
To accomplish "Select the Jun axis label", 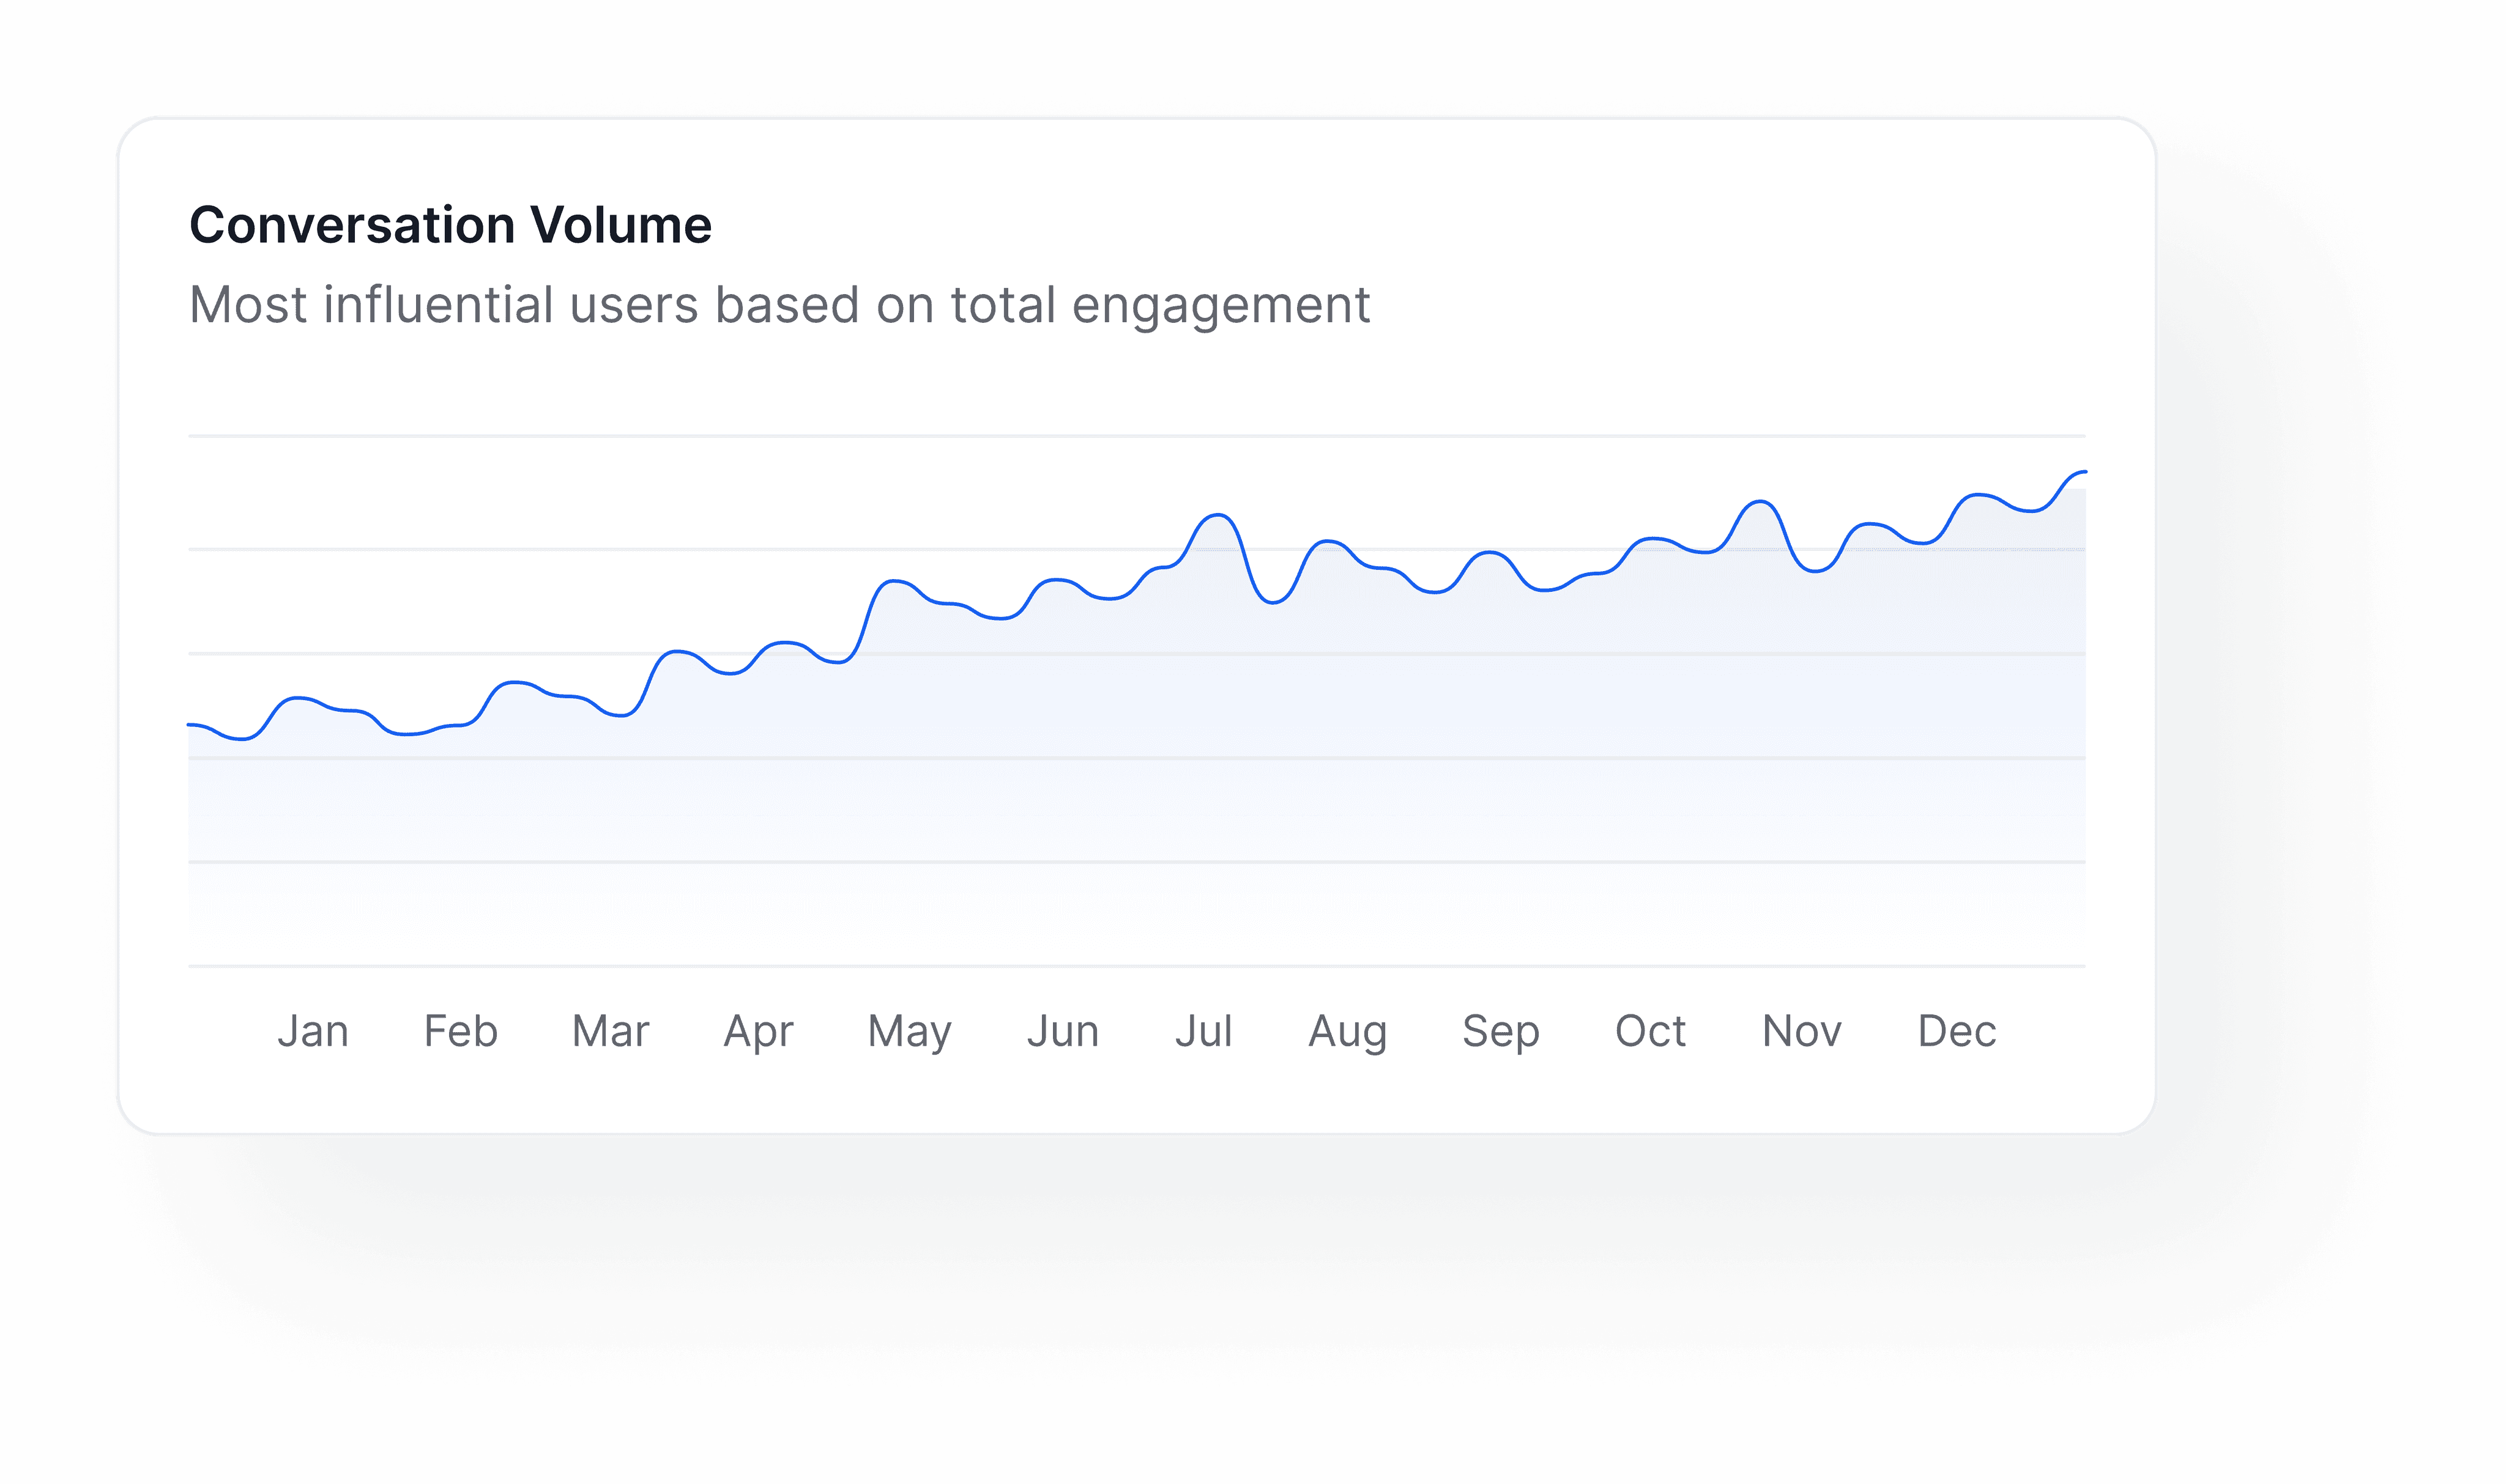I will pyautogui.click(x=1063, y=1031).
